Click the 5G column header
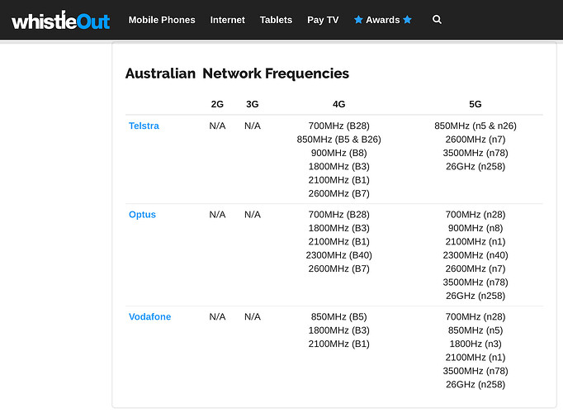This screenshot has width=563, height=413. (475, 104)
